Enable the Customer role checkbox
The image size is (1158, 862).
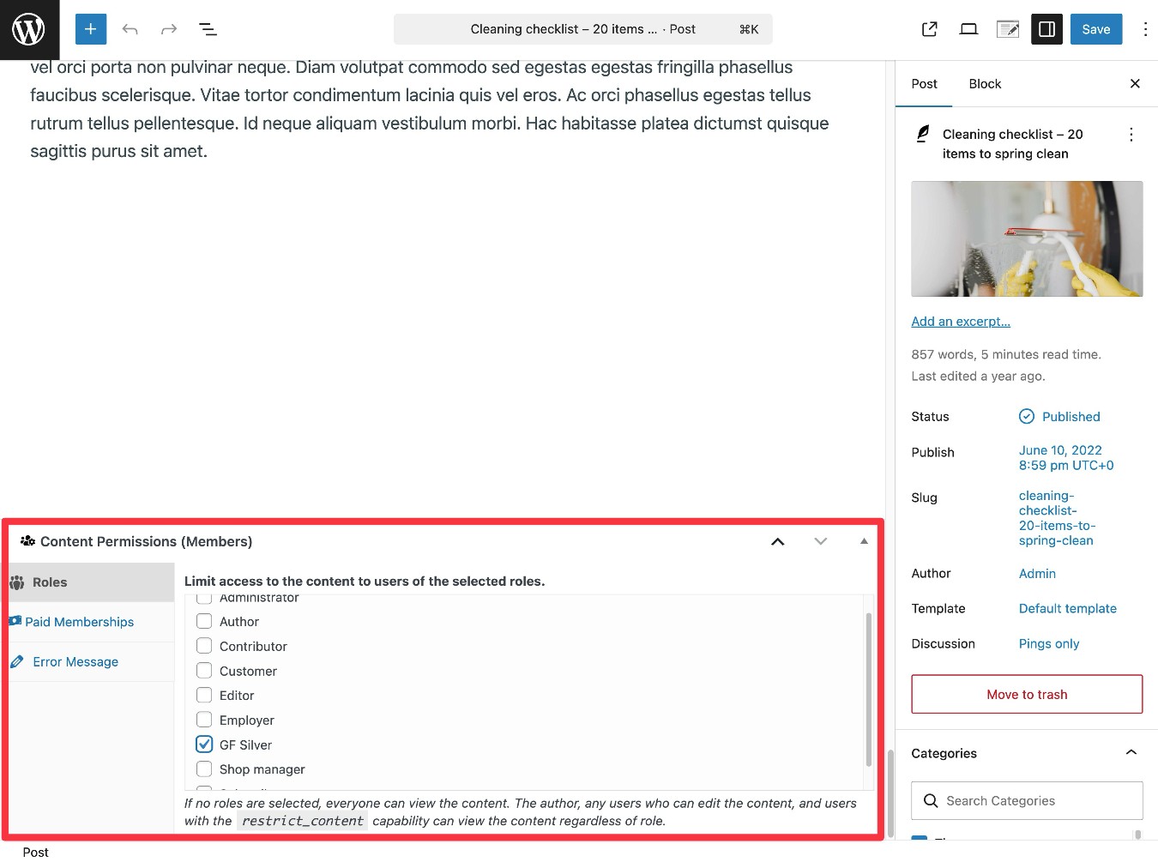coord(203,670)
